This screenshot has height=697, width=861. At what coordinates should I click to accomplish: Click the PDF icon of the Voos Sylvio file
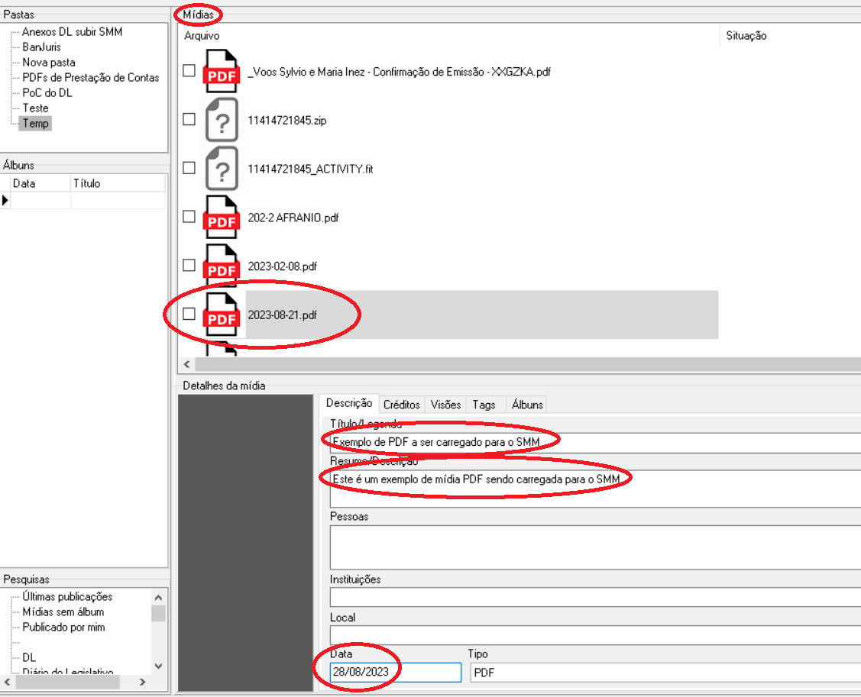222,71
